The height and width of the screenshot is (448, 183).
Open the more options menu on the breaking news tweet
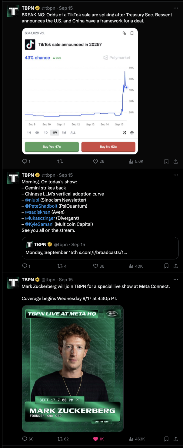point(175,8)
